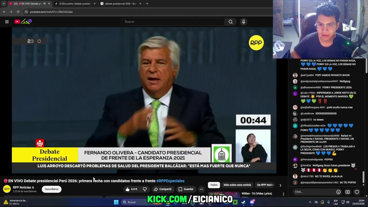Click the youtube.com address bar URL

pyautogui.click(x=51, y=12)
